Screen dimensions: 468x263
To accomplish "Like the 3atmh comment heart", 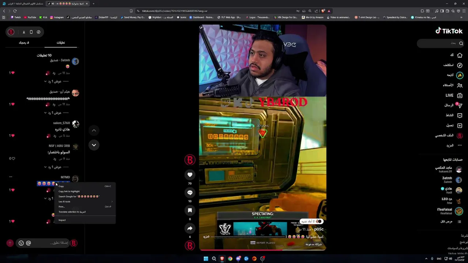I will [13, 73].
